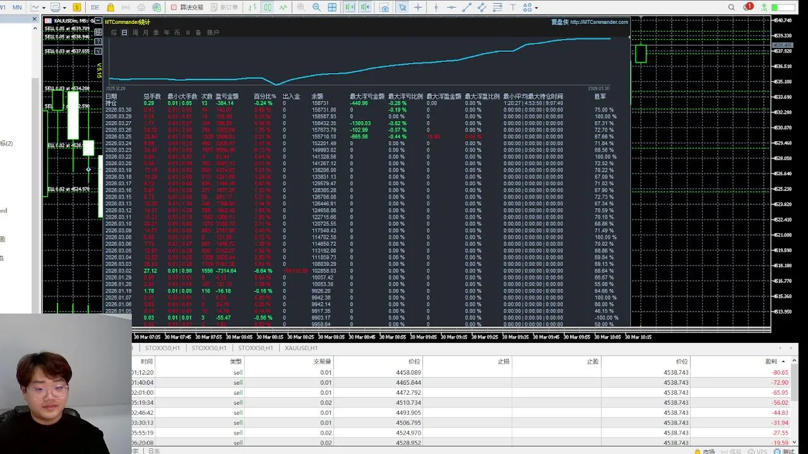Image resolution: width=808 pixels, height=454 pixels.
Task: Click the 2026.03.02 date row
Action: (118, 271)
